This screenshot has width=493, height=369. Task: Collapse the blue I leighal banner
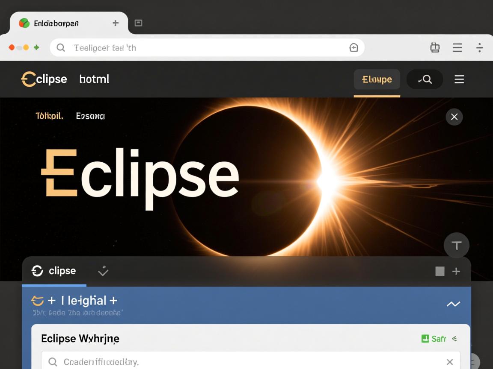click(453, 304)
